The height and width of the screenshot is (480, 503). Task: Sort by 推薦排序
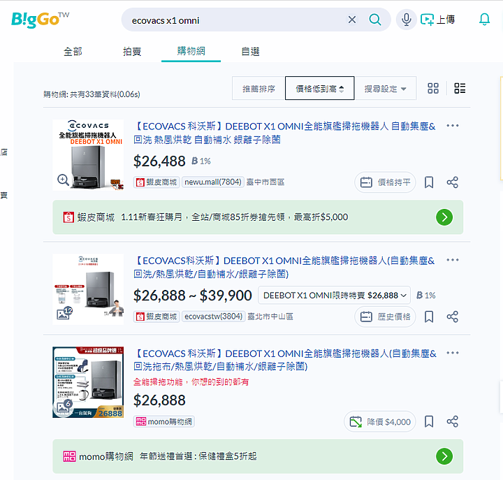tap(258, 89)
